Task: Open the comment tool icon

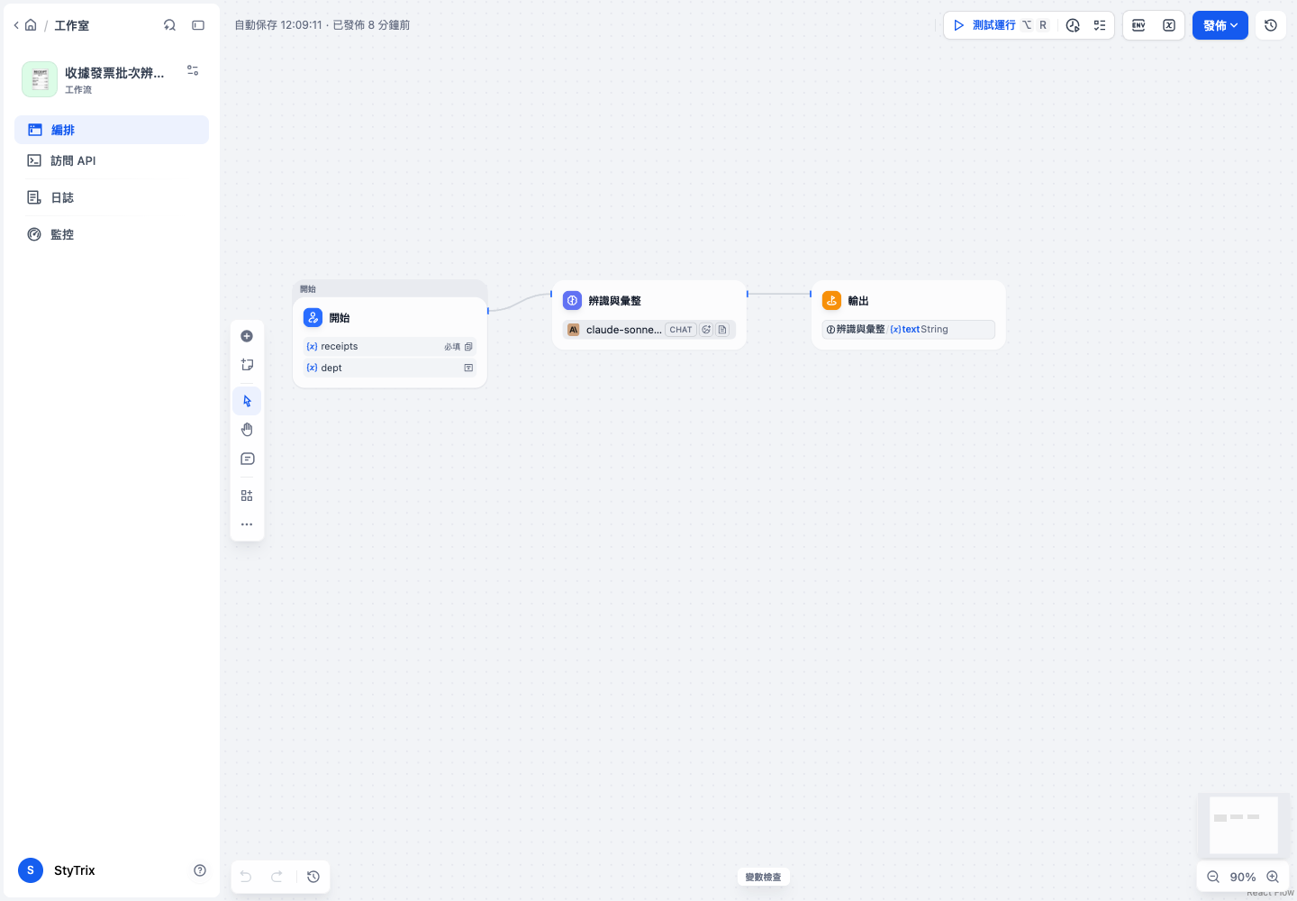Action: tap(247, 459)
